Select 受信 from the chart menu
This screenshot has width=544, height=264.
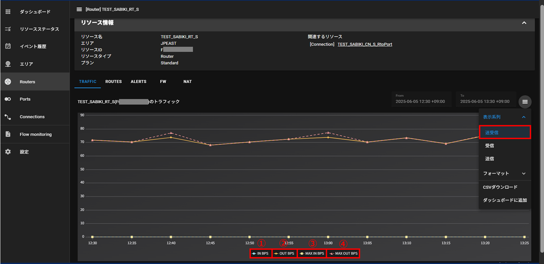490,146
